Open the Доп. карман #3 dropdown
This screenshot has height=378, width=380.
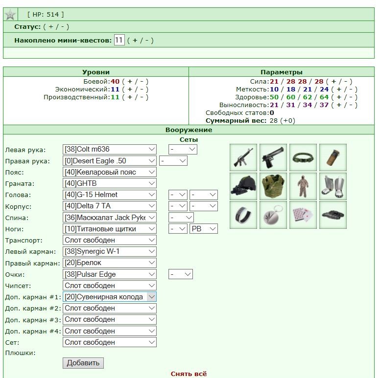click(x=110, y=319)
